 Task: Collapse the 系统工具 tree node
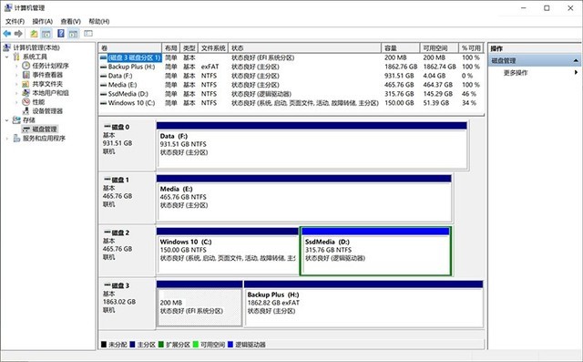click(x=7, y=57)
